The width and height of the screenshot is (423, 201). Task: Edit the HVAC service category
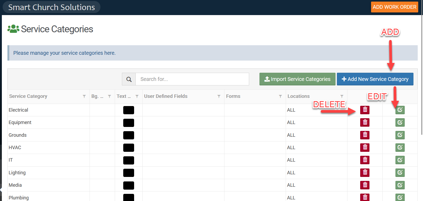point(400,147)
